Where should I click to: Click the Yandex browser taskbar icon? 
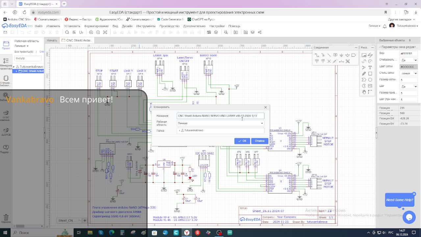click(186, 232)
